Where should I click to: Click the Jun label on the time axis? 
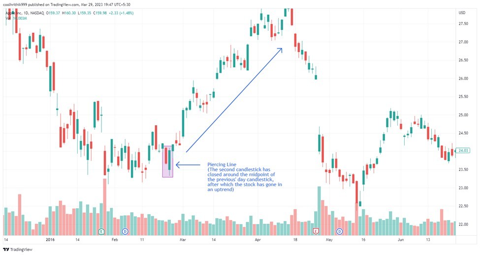tap(401, 240)
